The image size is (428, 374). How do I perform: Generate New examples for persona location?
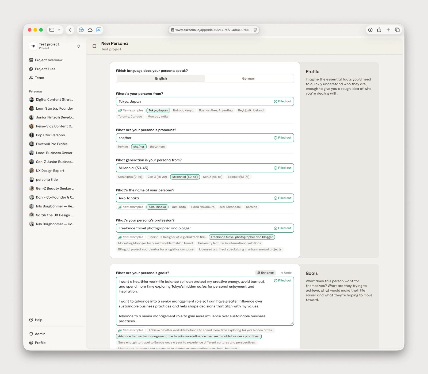131,110
